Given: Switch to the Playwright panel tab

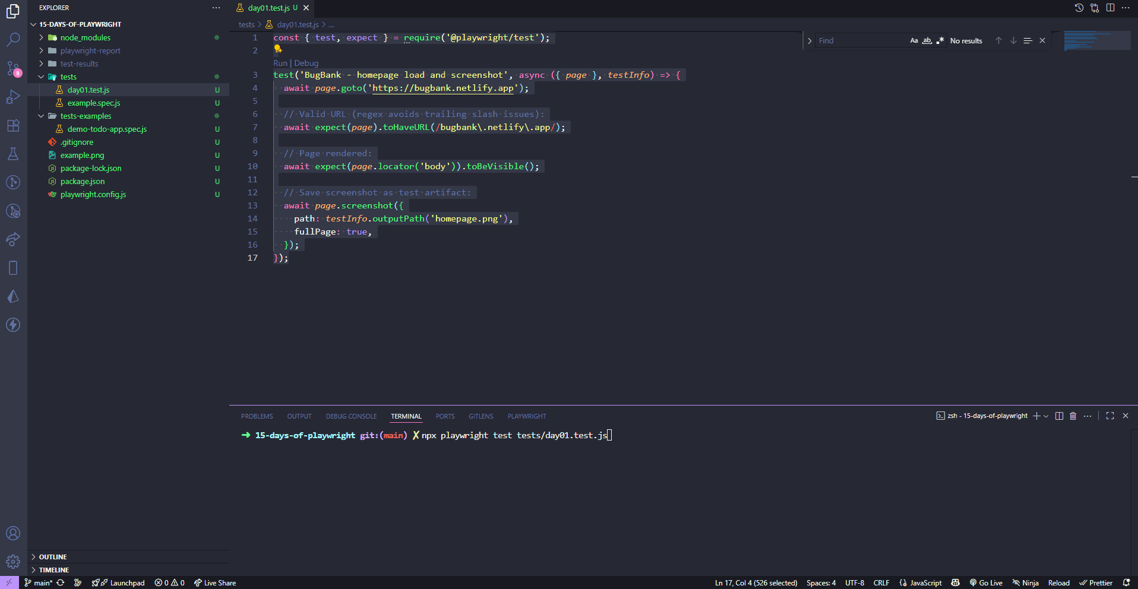Looking at the screenshot, I should point(526,416).
